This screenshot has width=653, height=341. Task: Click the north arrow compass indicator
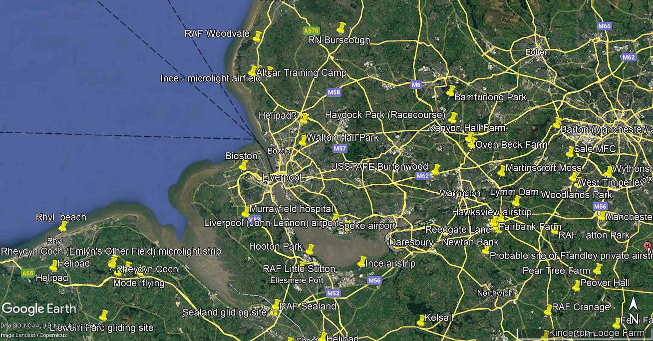(634, 311)
